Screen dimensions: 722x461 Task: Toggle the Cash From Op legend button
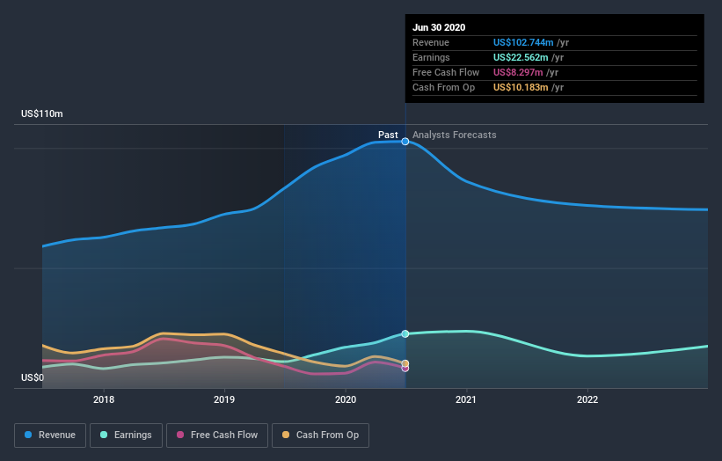320,435
